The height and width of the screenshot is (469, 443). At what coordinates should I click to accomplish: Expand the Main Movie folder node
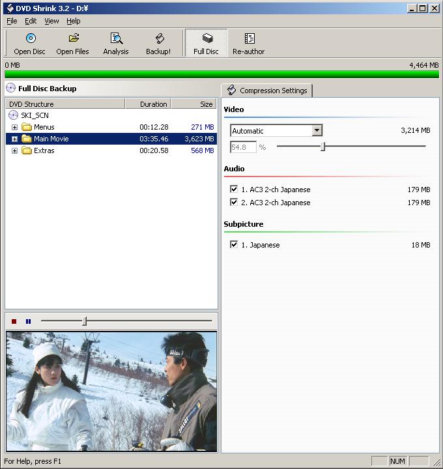[x=14, y=139]
